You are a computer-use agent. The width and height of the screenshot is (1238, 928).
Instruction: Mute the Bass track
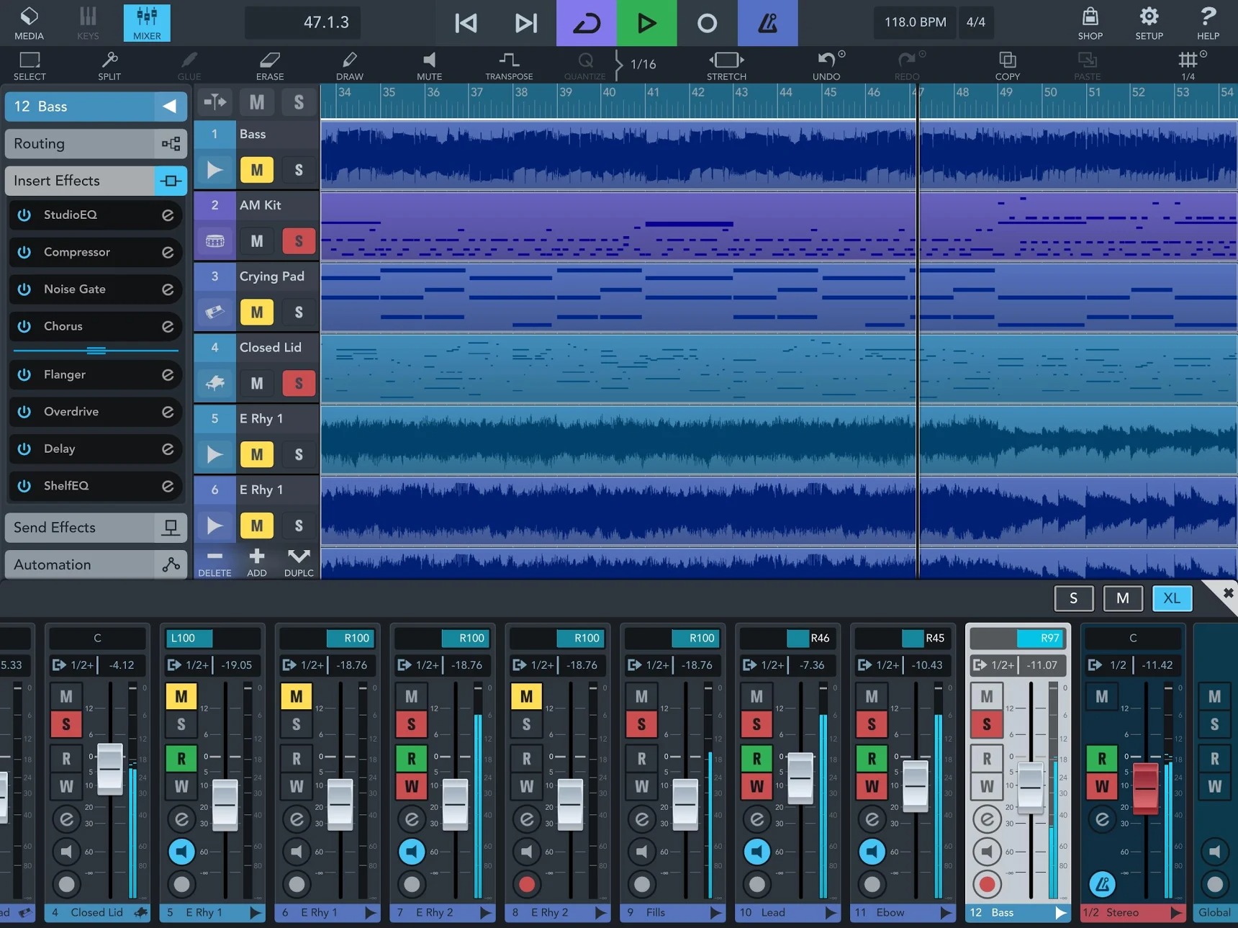coord(256,170)
